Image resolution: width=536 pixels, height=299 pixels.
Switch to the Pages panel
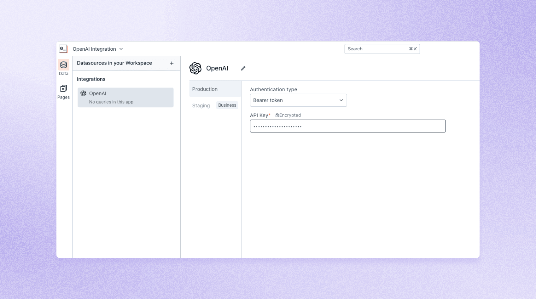[63, 92]
